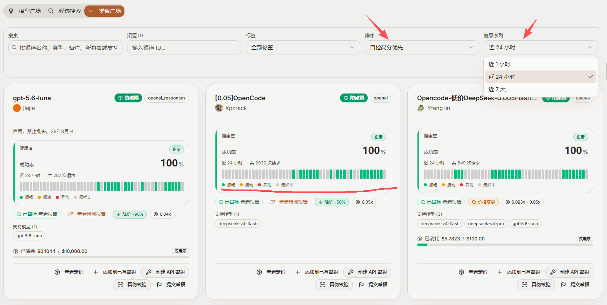
Task: Click 真伪核验 on [0.05]OpenCode card
Action: point(334,285)
